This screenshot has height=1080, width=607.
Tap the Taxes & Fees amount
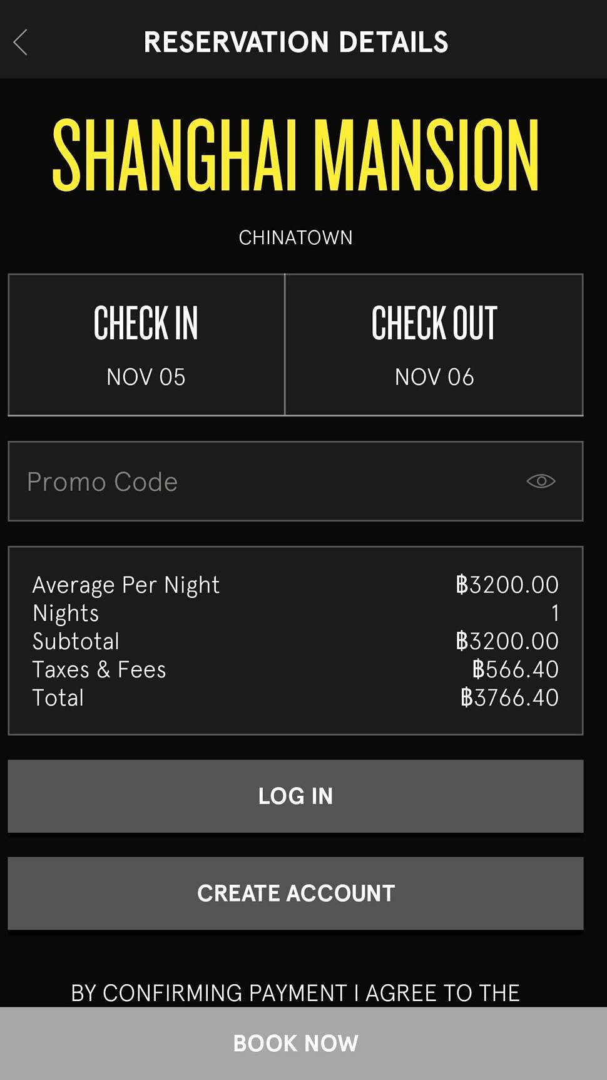pos(515,669)
